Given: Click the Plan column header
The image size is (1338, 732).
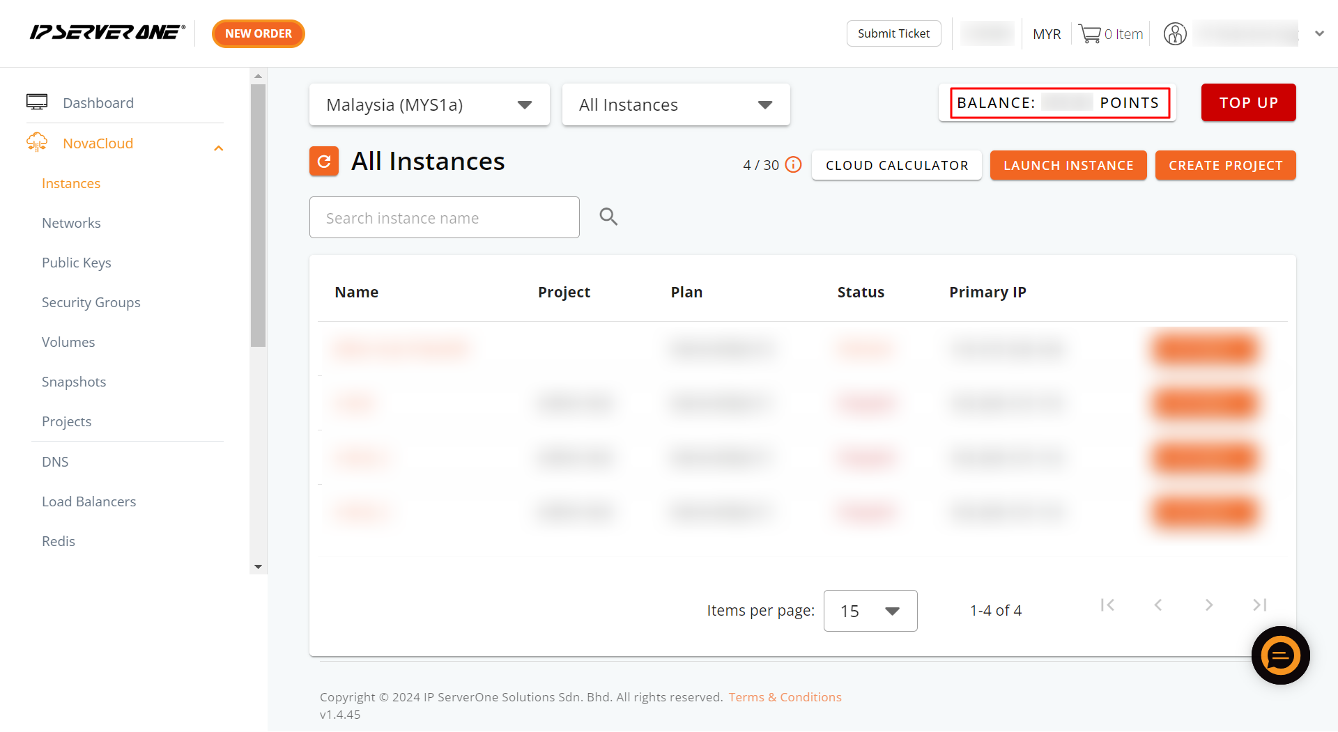Looking at the screenshot, I should click(x=686, y=292).
